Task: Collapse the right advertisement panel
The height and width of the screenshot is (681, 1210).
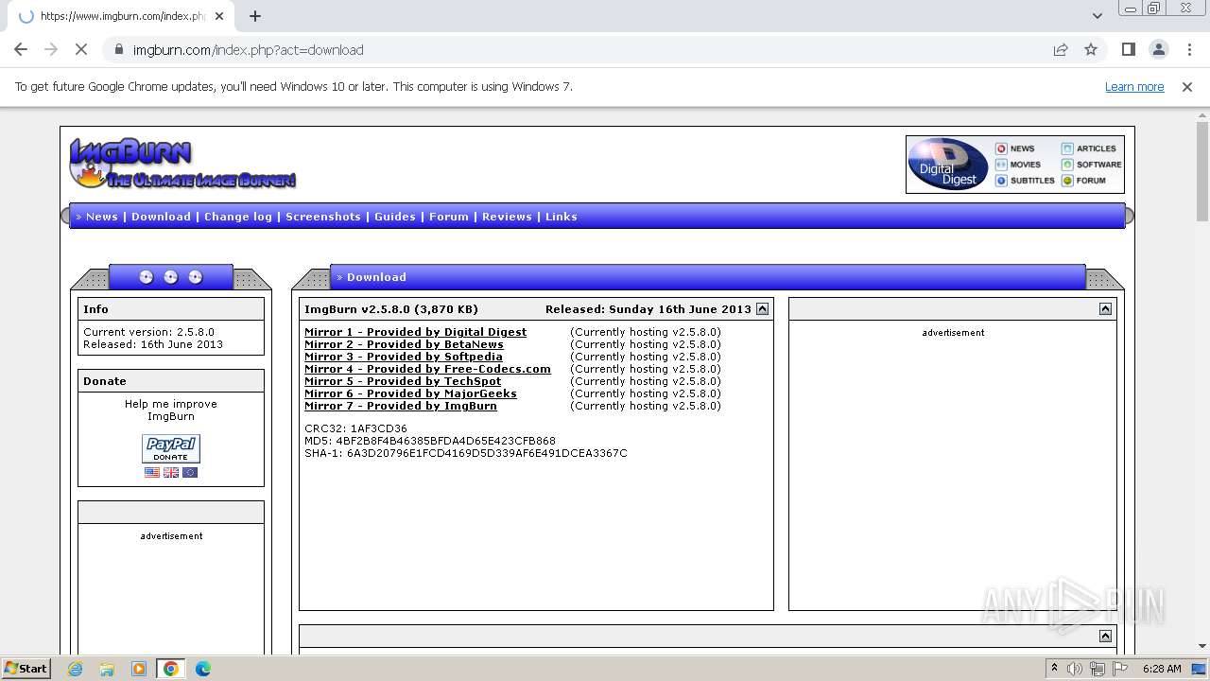Action: [1105, 309]
